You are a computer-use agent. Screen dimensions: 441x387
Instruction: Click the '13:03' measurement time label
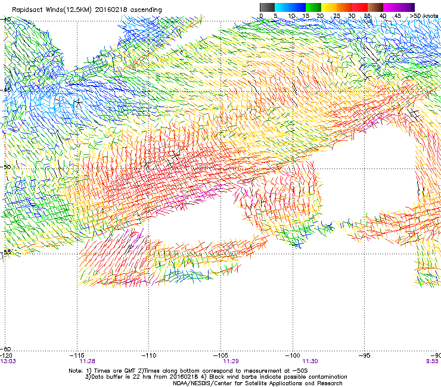[8, 361]
